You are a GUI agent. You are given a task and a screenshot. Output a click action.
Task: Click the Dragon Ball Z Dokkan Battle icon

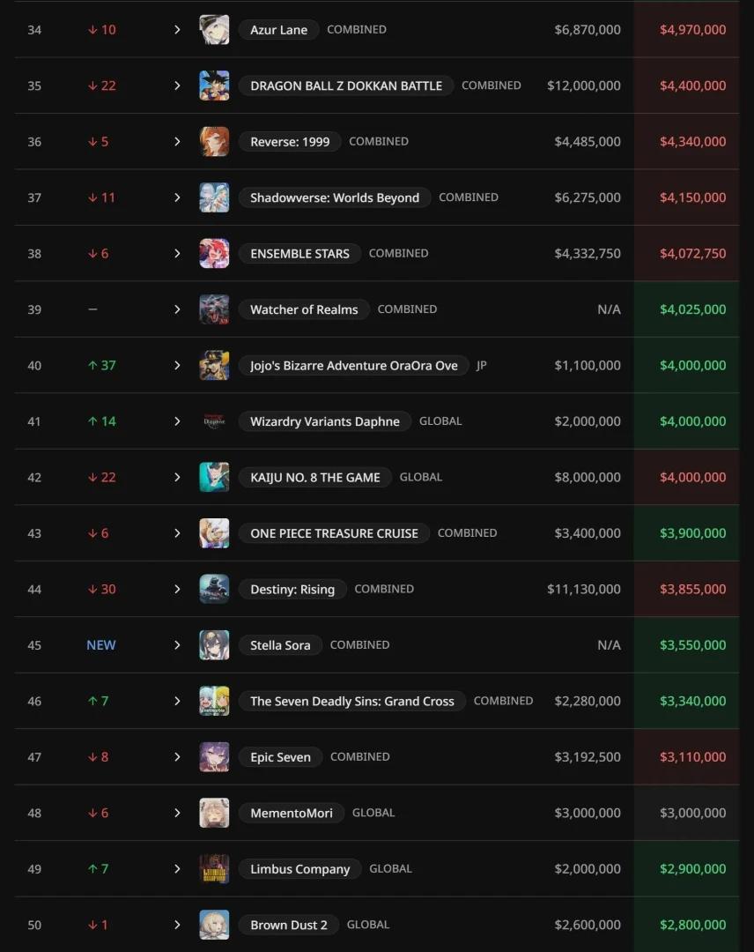[214, 86]
